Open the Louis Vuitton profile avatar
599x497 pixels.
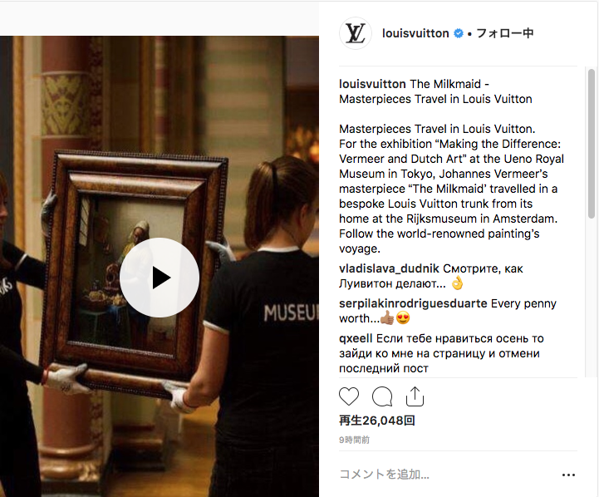356,33
